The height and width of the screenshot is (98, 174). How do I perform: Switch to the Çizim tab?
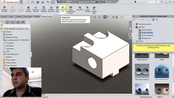pos(11,16)
